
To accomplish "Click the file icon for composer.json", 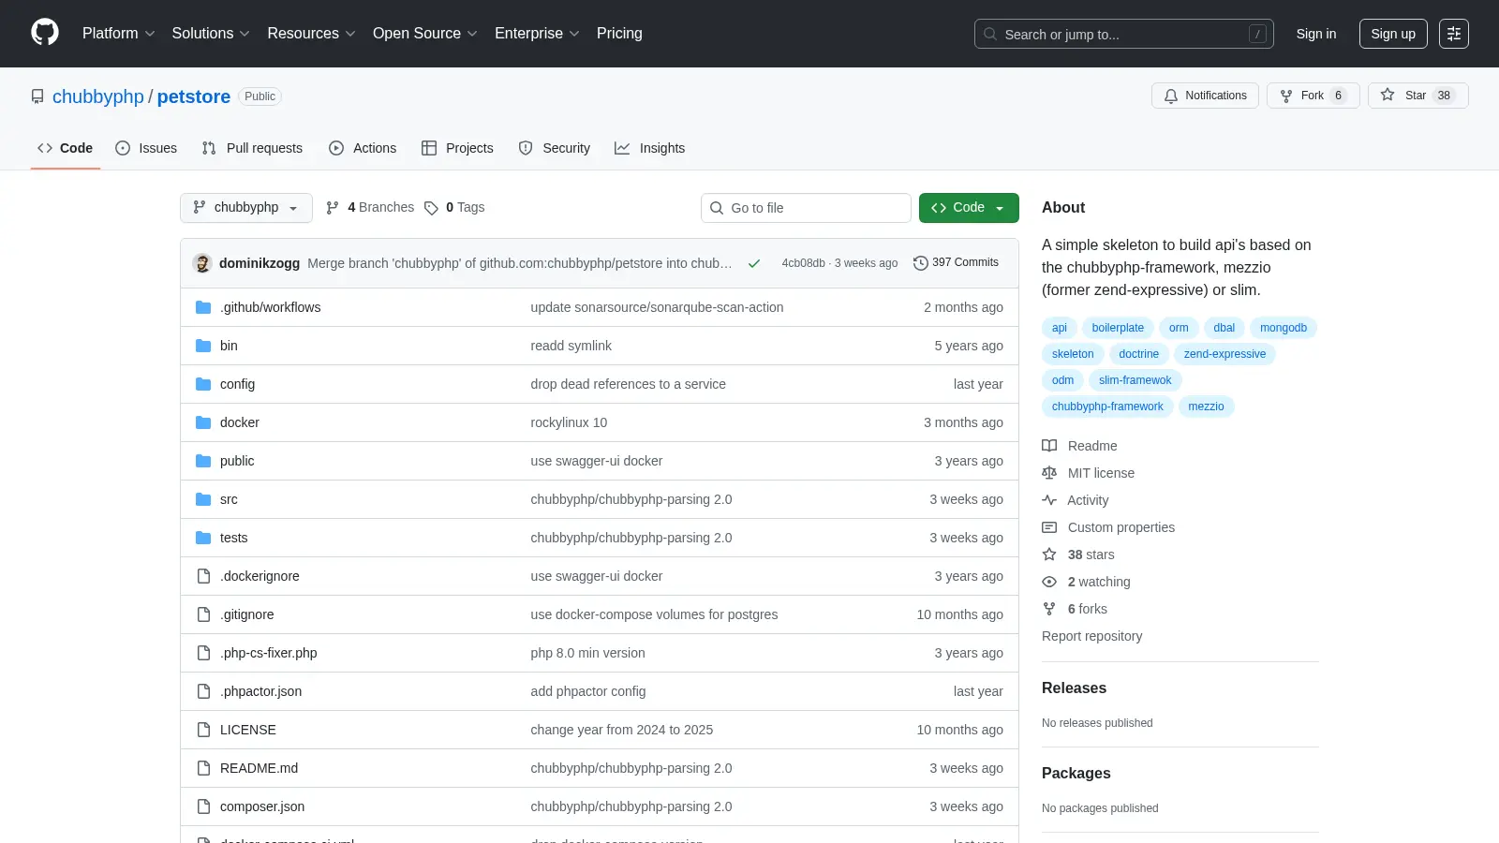I will [203, 806].
